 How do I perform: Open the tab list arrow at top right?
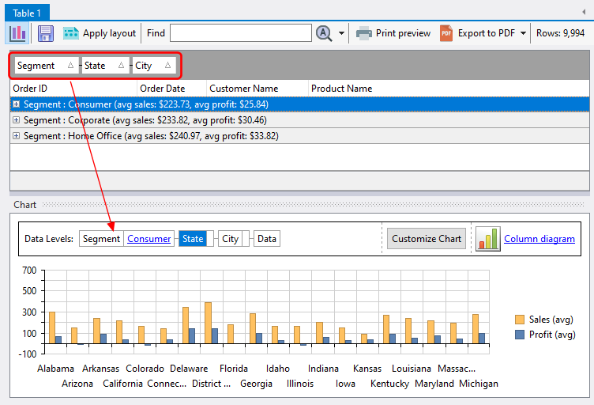[x=583, y=11]
